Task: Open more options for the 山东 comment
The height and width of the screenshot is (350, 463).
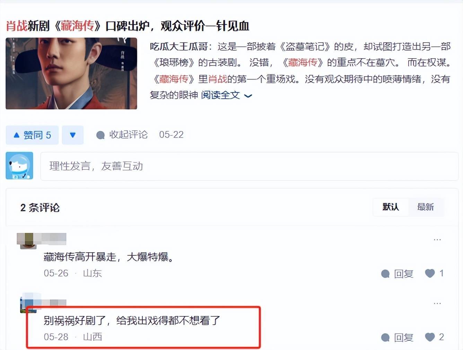Action: coord(437,239)
